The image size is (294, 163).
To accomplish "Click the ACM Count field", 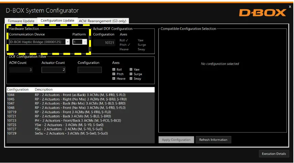I will point(21,70).
